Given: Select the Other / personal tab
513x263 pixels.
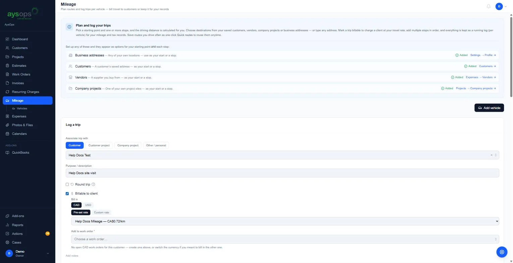Looking at the screenshot, I should coord(156,145).
